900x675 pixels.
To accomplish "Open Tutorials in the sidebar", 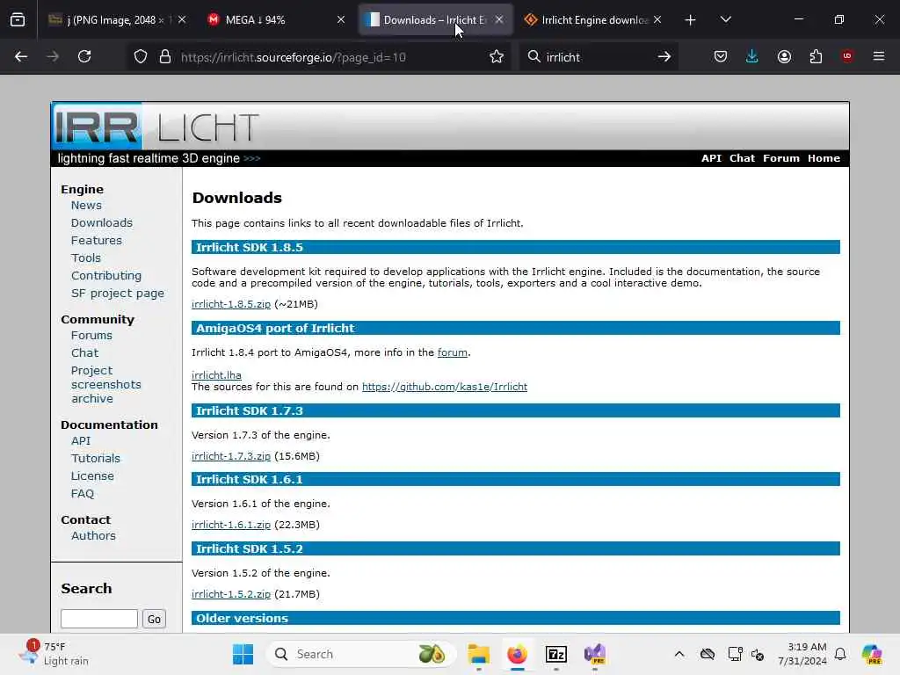I will pyautogui.click(x=96, y=459).
